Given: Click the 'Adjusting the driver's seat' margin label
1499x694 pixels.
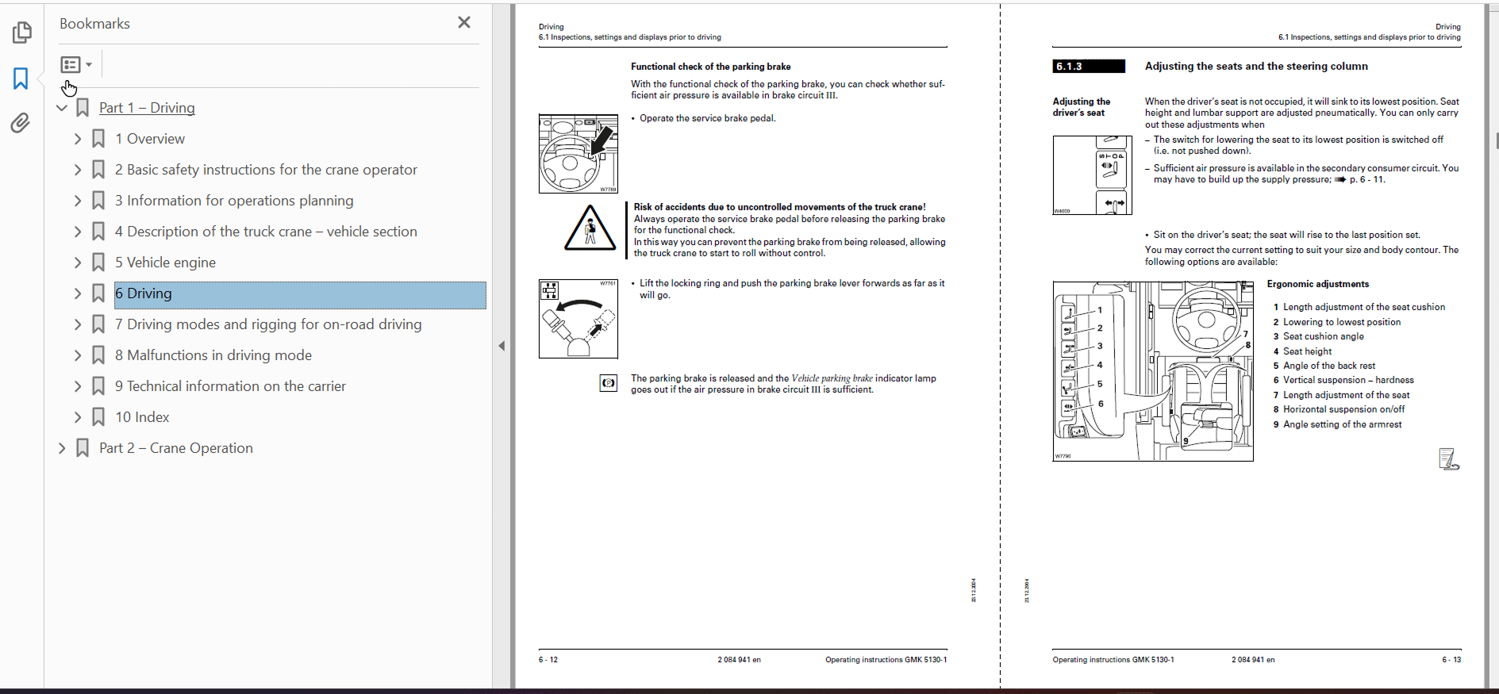Looking at the screenshot, I should (1082, 107).
